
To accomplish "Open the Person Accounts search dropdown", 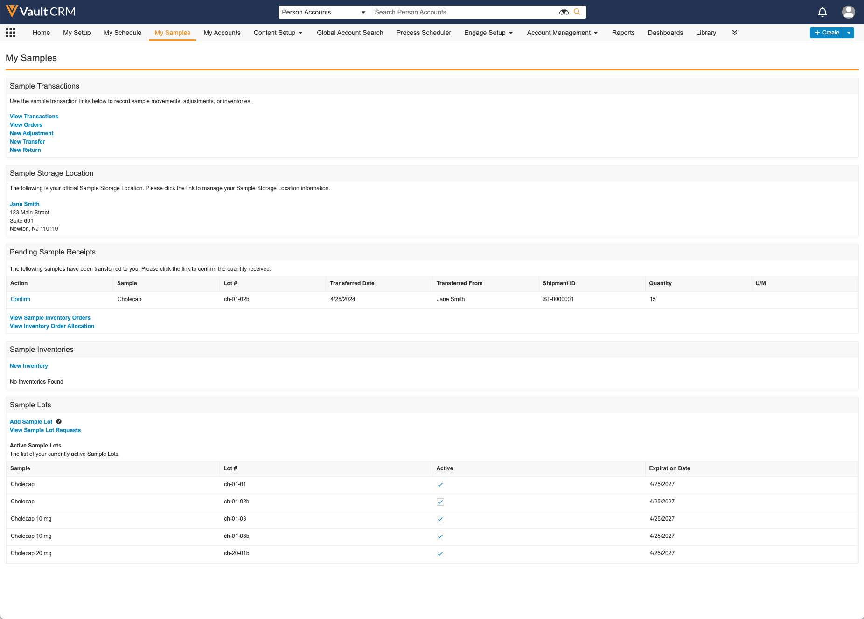I will point(324,12).
